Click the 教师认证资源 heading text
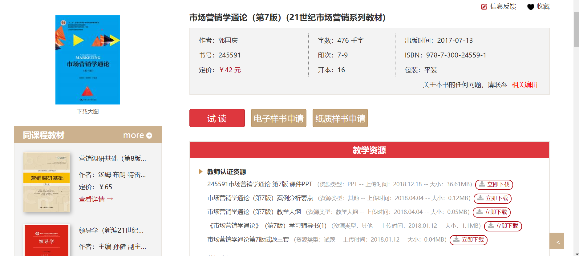This screenshot has width=579, height=256. 227,171
